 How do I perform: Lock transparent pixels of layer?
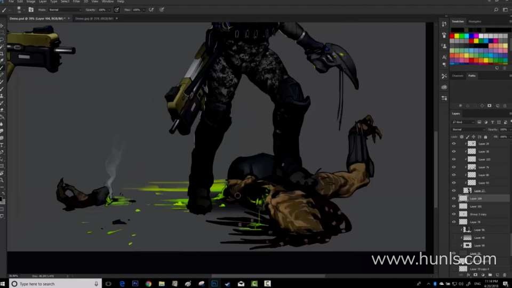462,137
